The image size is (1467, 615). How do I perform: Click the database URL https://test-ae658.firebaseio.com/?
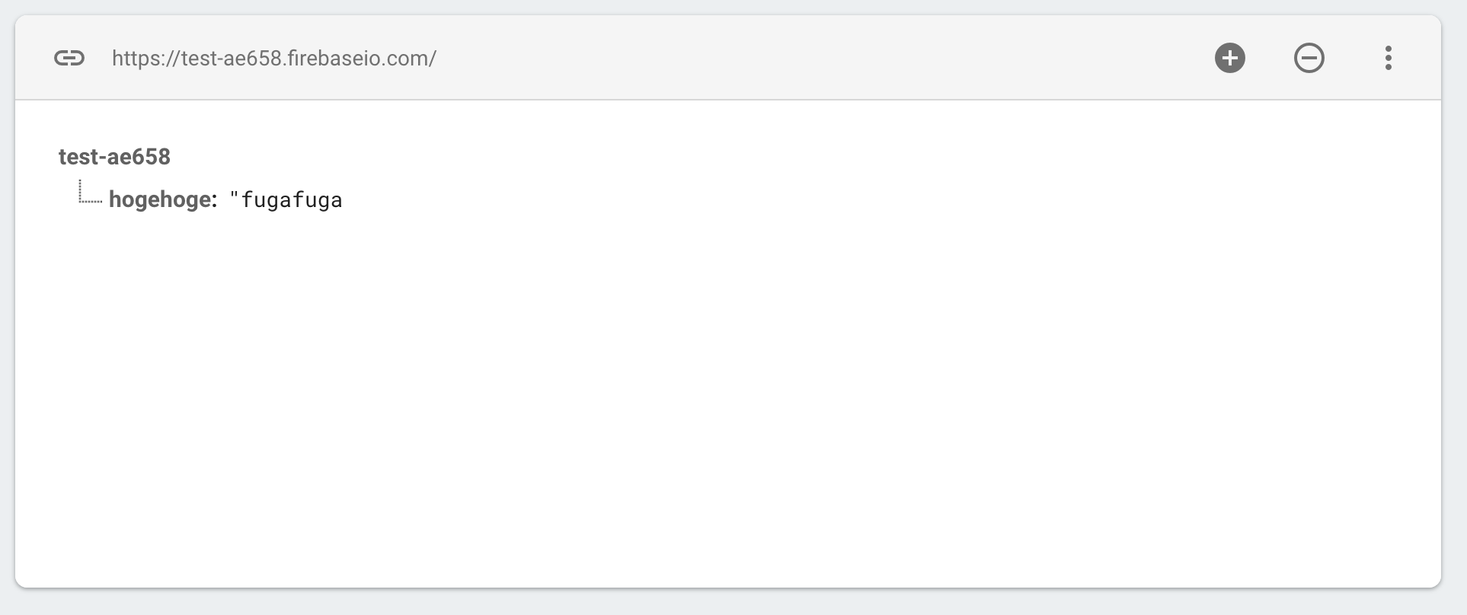point(274,59)
